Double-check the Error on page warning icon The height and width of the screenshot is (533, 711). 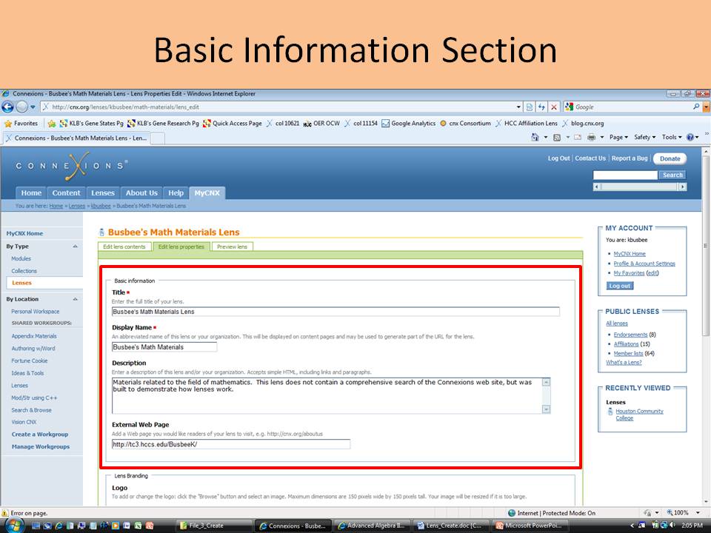(5, 512)
